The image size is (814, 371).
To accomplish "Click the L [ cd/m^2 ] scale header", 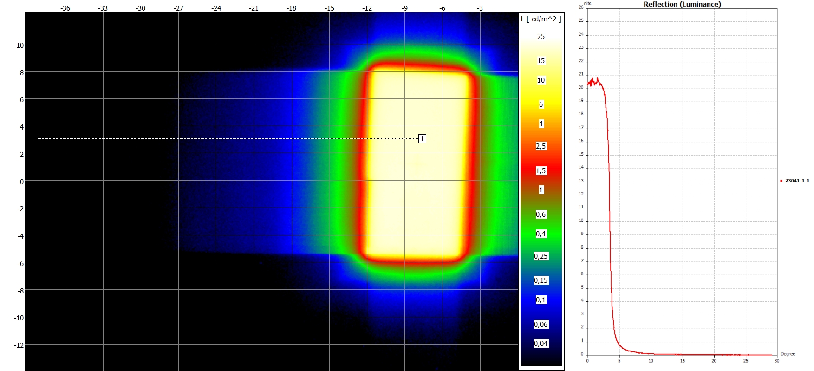I will point(541,19).
